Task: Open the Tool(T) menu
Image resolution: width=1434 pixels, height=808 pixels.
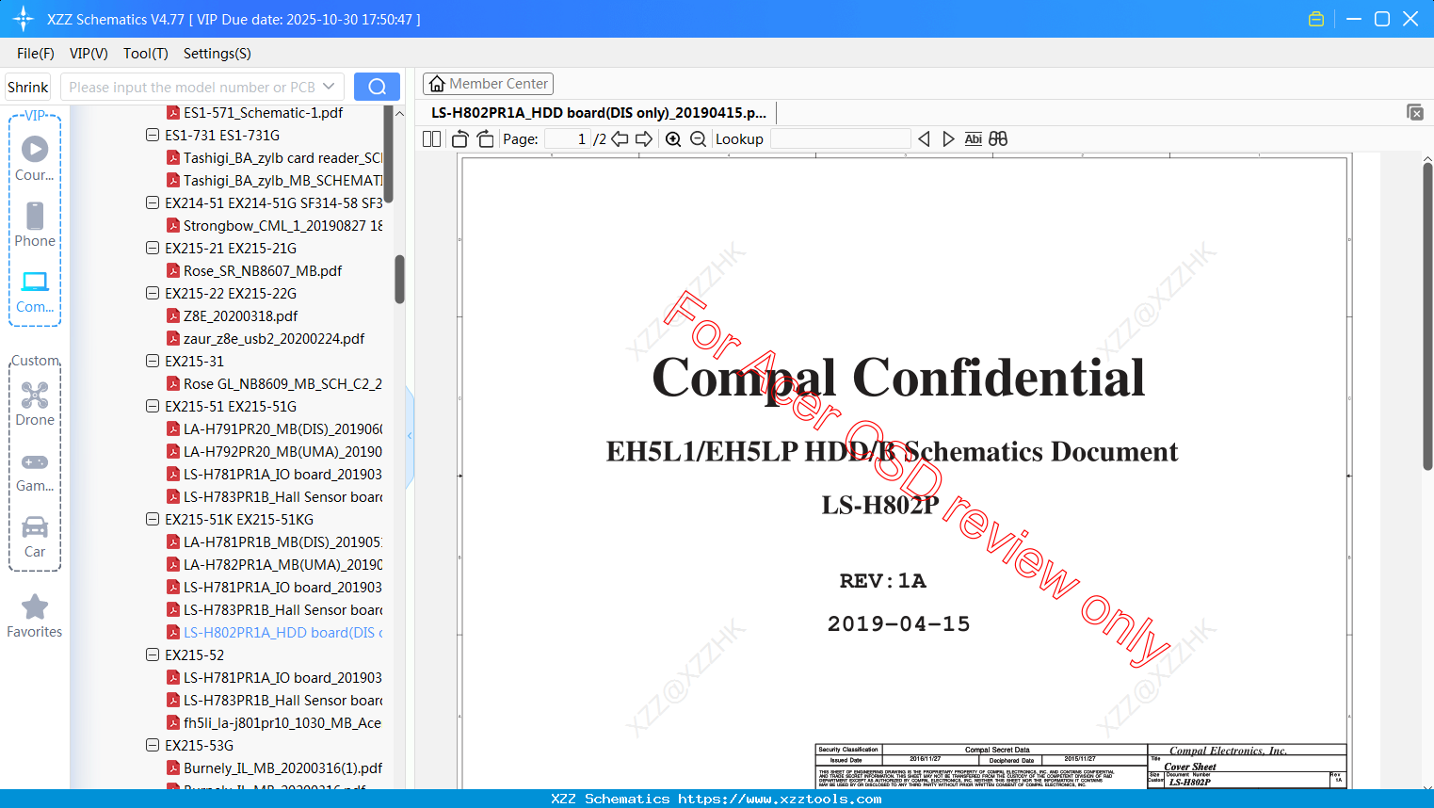Action: (x=146, y=54)
